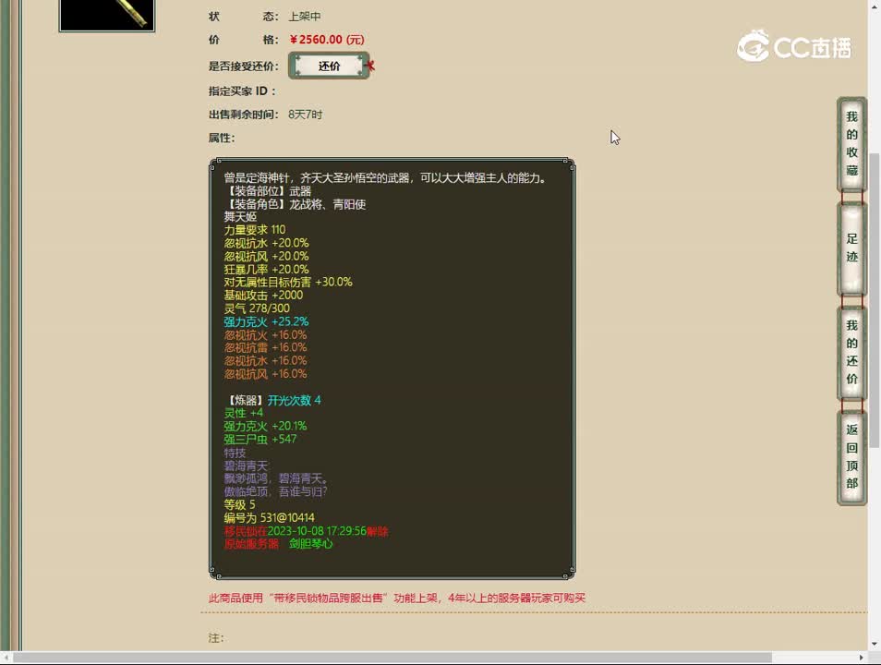Click the right arrow of horizontal scrollbar

862,657
